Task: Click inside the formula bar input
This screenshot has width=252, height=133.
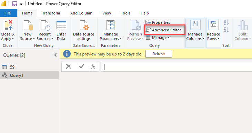Action: point(176,66)
